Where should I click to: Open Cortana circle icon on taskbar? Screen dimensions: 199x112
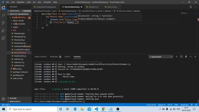click(61, 109)
